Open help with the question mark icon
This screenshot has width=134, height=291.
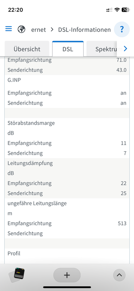tap(122, 29)
